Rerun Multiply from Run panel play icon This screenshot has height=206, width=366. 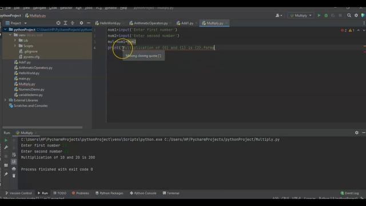pos(6,140)
